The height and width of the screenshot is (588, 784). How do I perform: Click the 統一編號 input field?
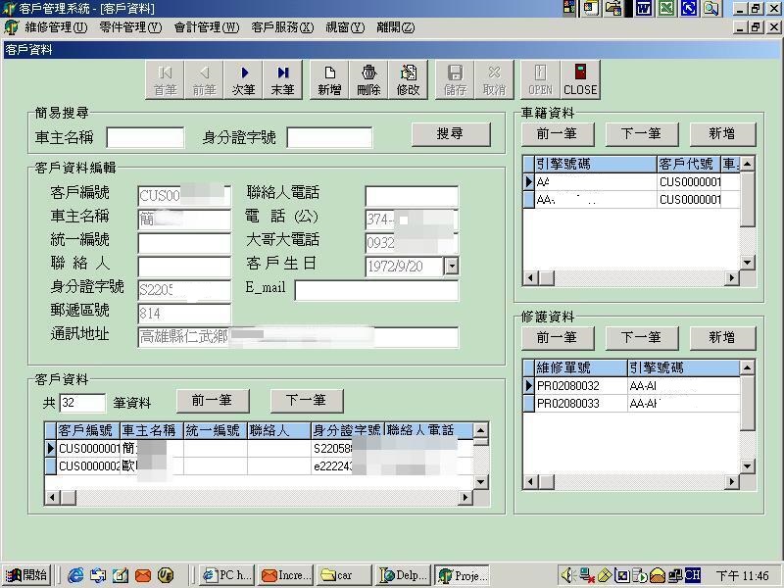(x=184, y=243)
